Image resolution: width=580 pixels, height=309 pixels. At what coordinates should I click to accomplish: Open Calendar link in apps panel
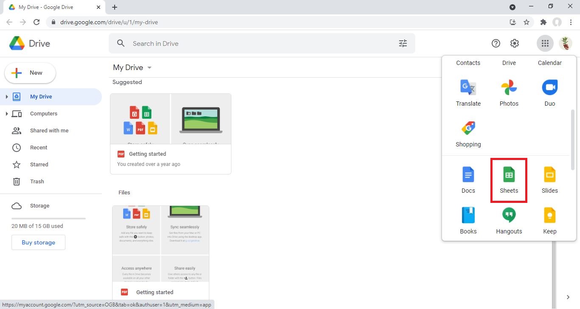(549, 63)
